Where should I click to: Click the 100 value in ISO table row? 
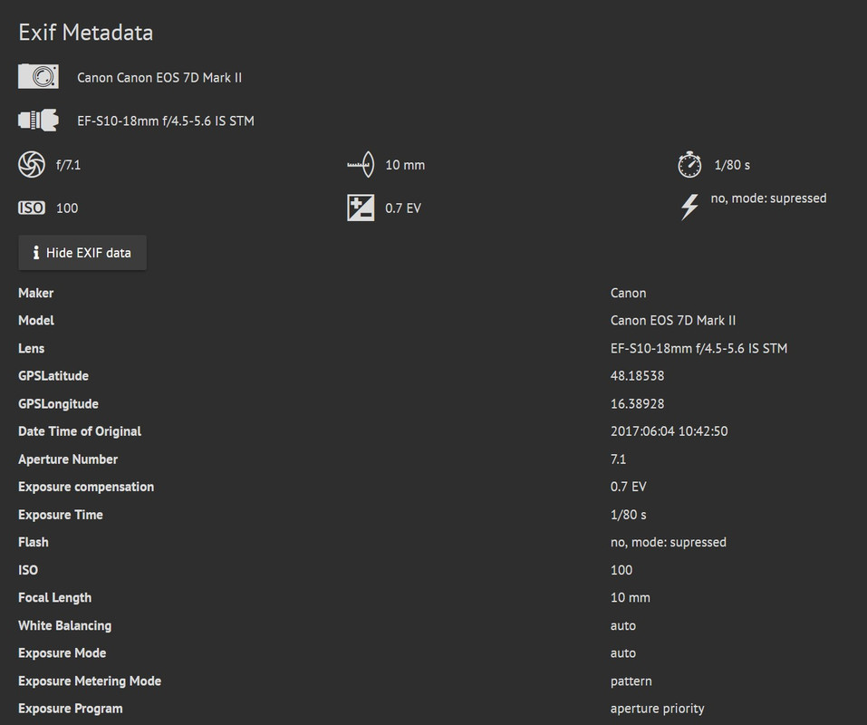[621, 570]
